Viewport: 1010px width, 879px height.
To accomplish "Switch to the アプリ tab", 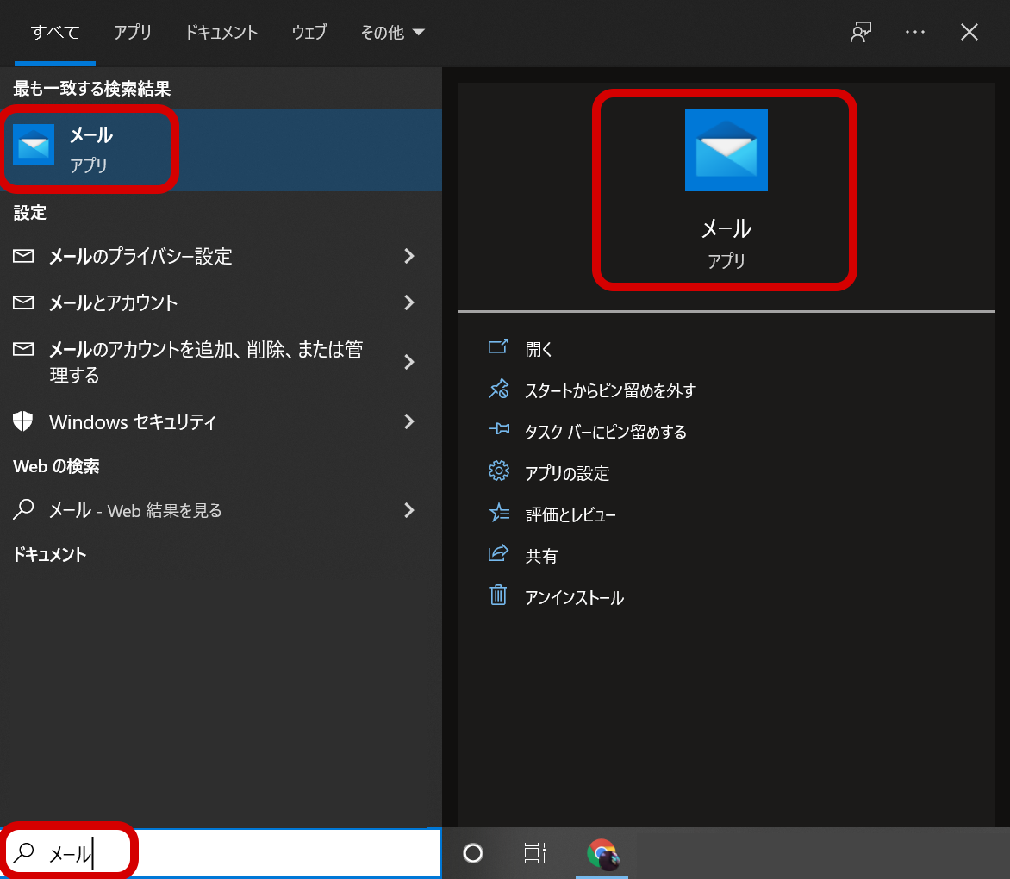I will (133, 33).
